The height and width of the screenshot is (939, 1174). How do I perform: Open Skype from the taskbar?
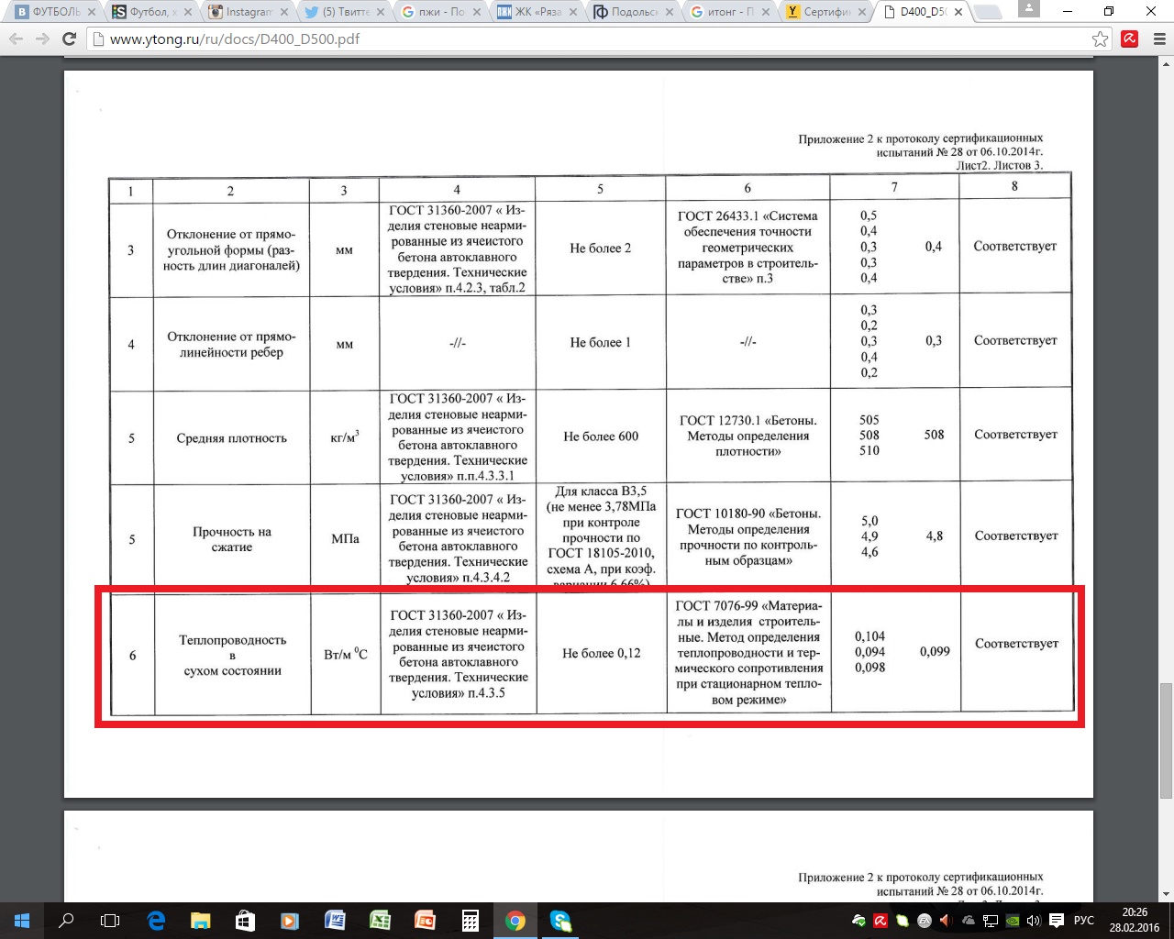[560, 921]
